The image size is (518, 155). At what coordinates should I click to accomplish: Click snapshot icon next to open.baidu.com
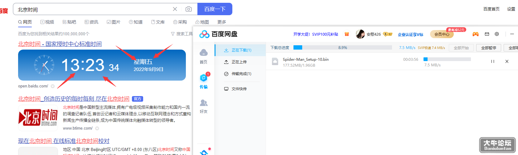(53, 86)
